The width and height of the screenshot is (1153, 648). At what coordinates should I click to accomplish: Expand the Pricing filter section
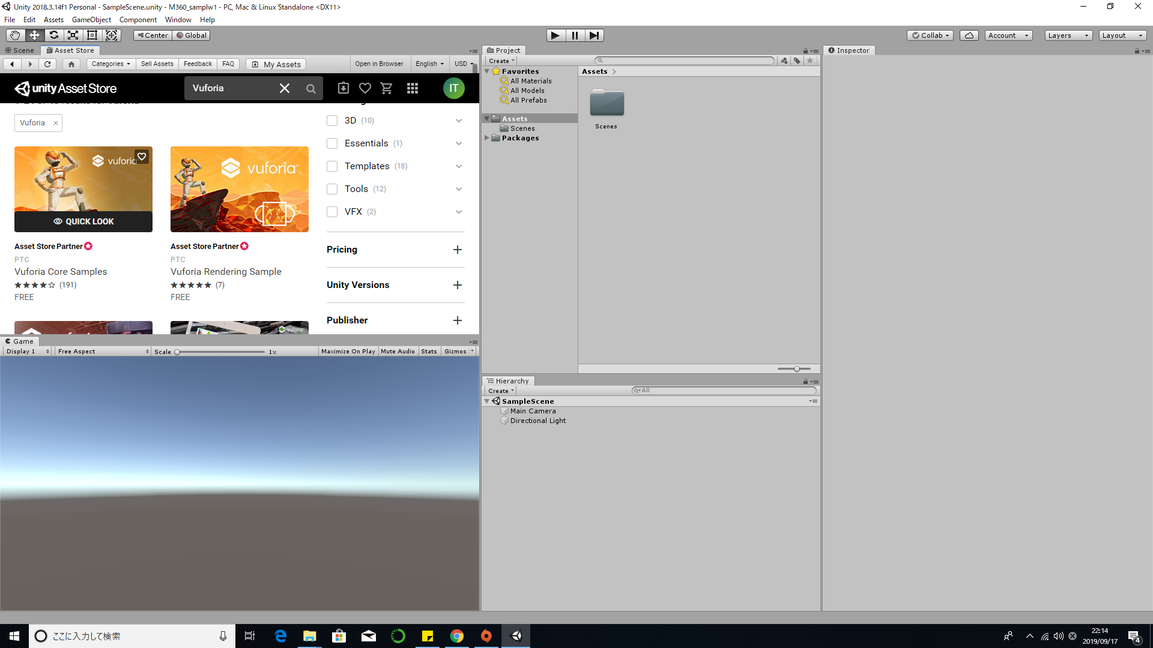tap(458, 250)
